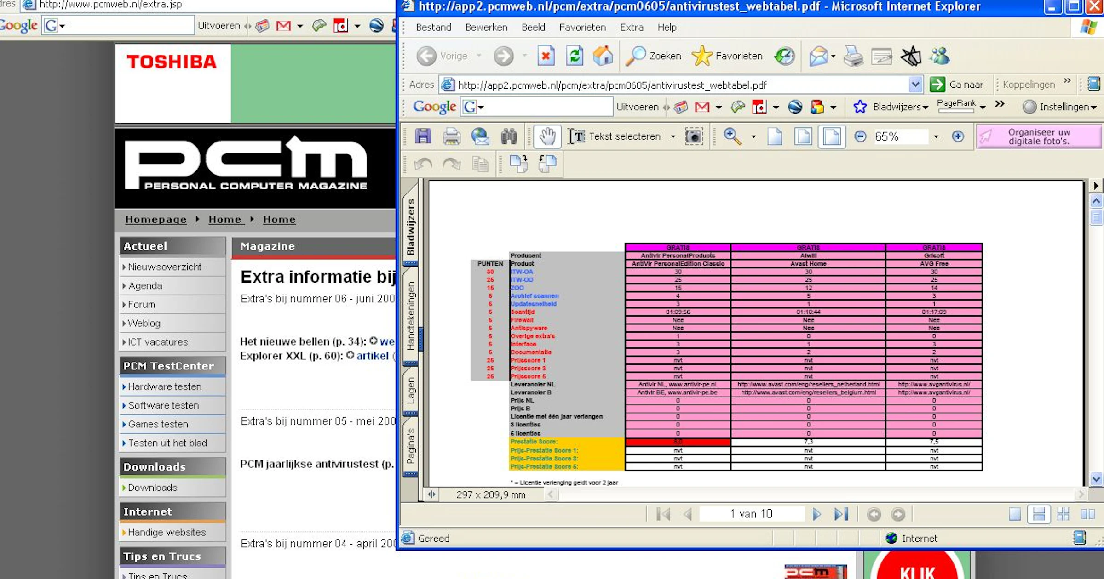Click the zoom out minus button
This screenshot has height=579, width=1104.
pyautogui.click(x=860, y=136)
